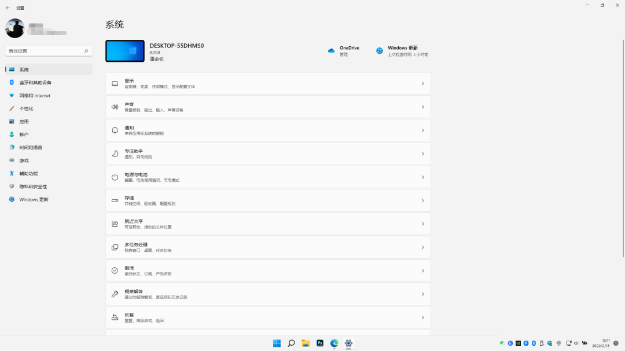Screen dimensions: 625x351
Task: Click the USB safely remove tray icon
Action: tap(542, 343)
